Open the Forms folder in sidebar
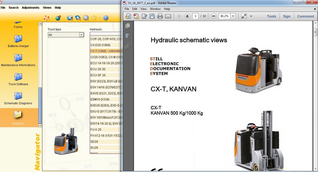Viewport: 318px width, 172px height. click(18, 25)
